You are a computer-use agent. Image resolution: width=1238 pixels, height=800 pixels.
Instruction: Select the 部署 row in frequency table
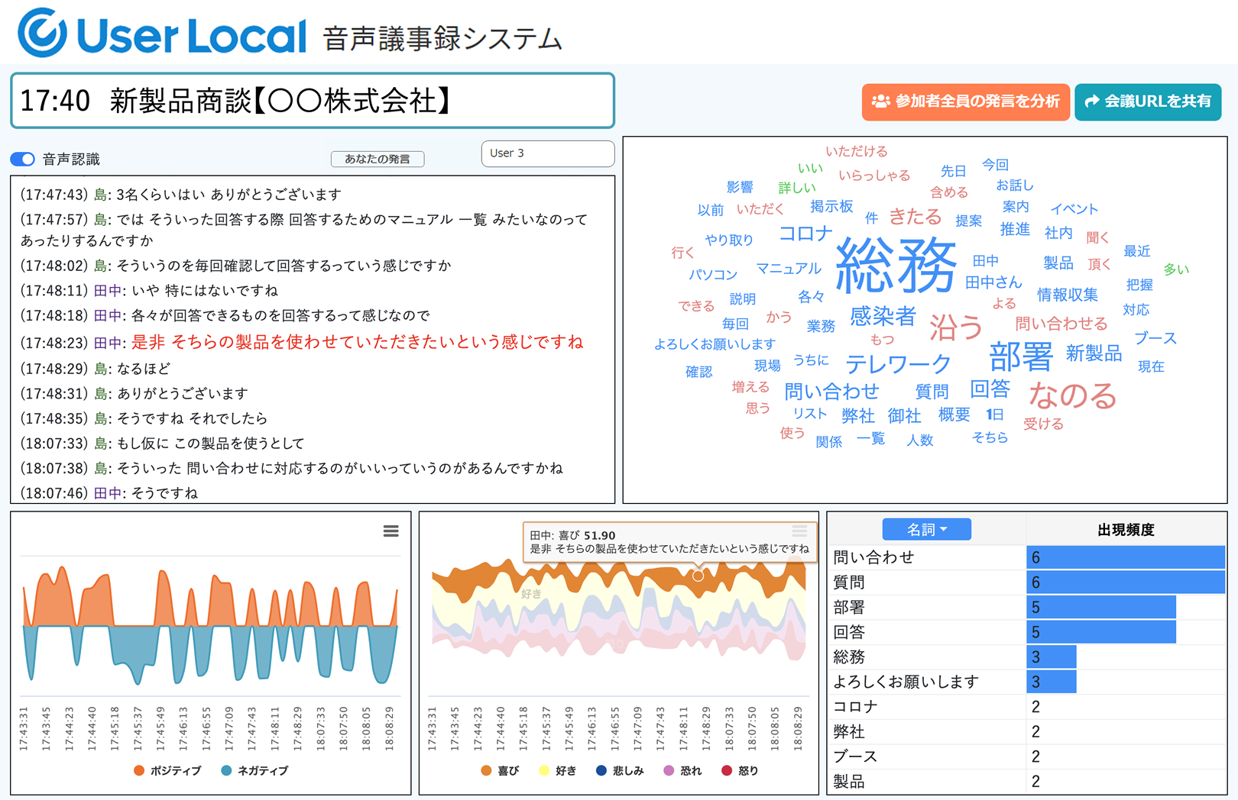coord(1027,608)
